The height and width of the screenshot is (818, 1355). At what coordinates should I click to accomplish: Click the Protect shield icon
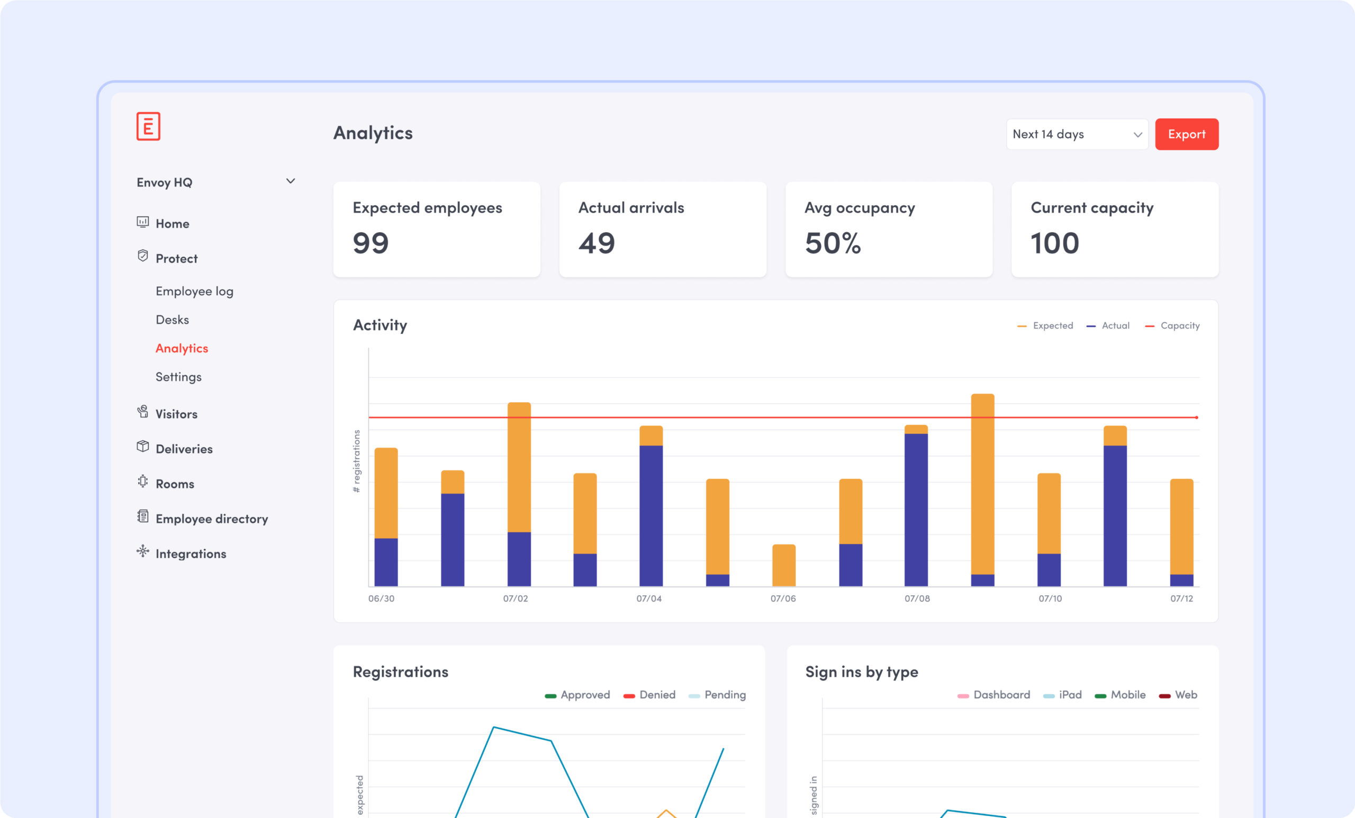[142, 256]
